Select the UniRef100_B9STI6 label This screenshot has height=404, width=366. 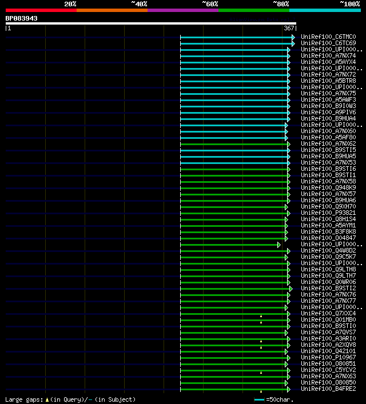[x=328, y=169]
